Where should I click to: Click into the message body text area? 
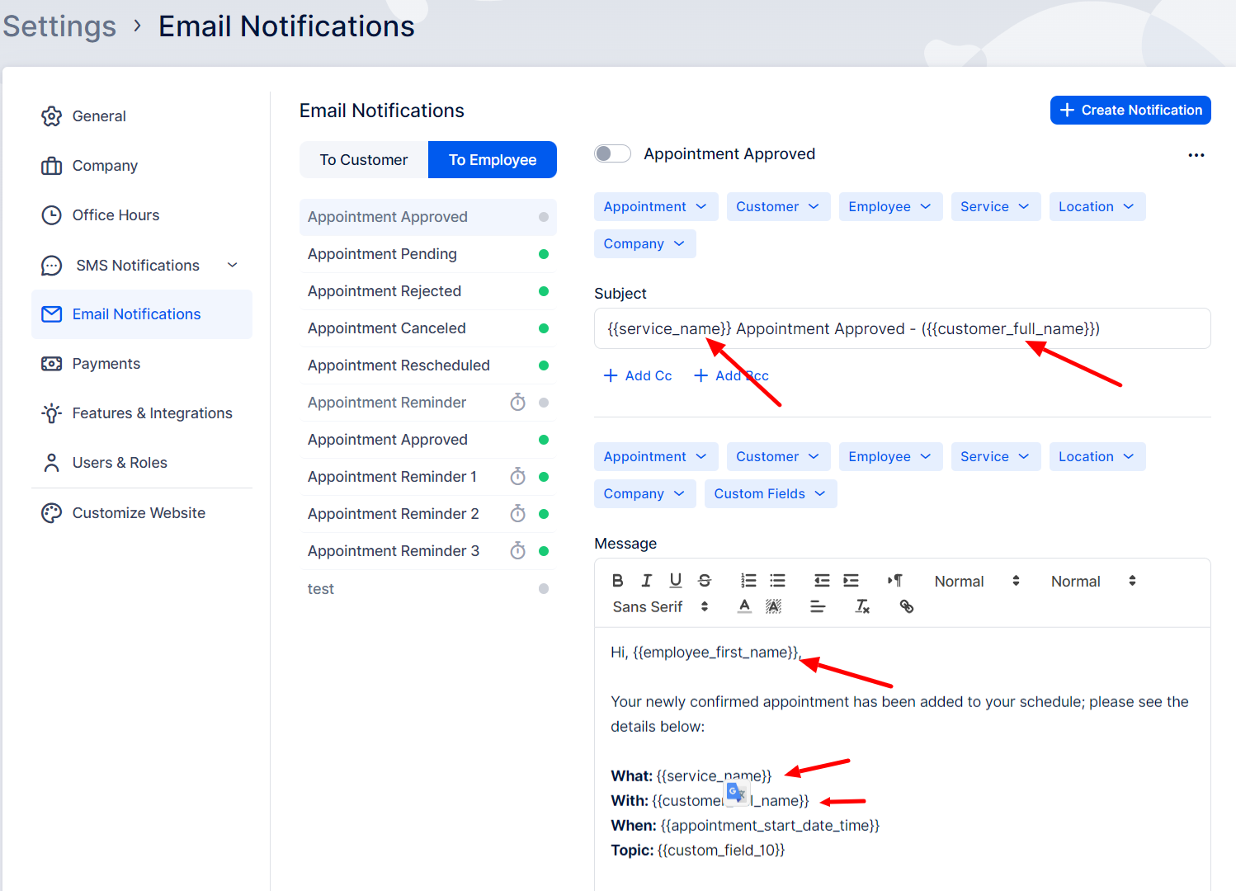903,759
